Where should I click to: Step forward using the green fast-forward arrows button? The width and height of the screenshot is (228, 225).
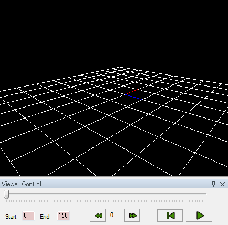click(132, 215)
